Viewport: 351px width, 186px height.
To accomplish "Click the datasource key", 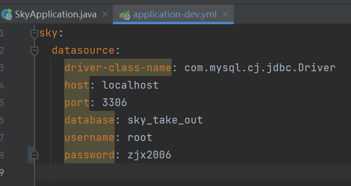I will pos(83,50).
